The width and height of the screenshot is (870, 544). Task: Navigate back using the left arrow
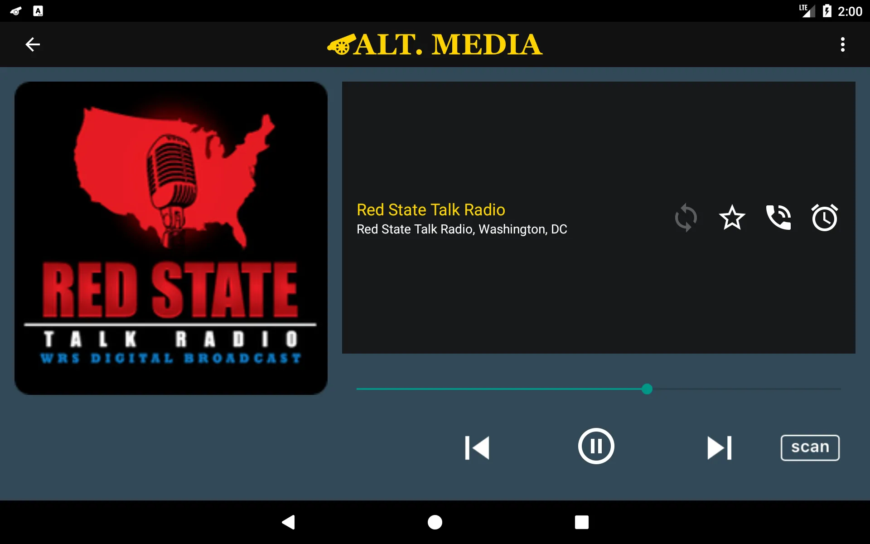[x=33, y=44]
